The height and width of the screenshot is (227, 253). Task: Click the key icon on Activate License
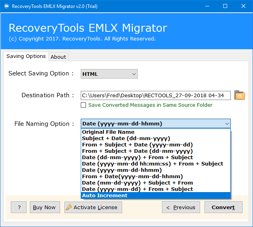(69, 207)
